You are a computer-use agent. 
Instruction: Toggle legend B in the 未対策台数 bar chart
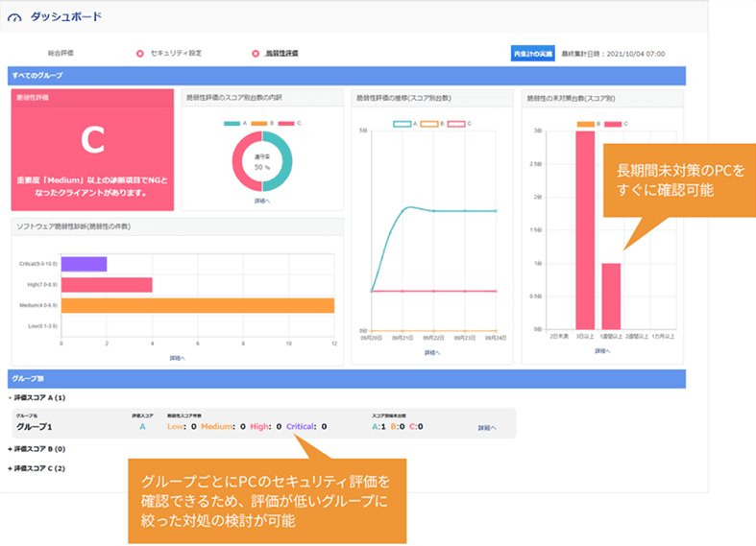(586, 124)
